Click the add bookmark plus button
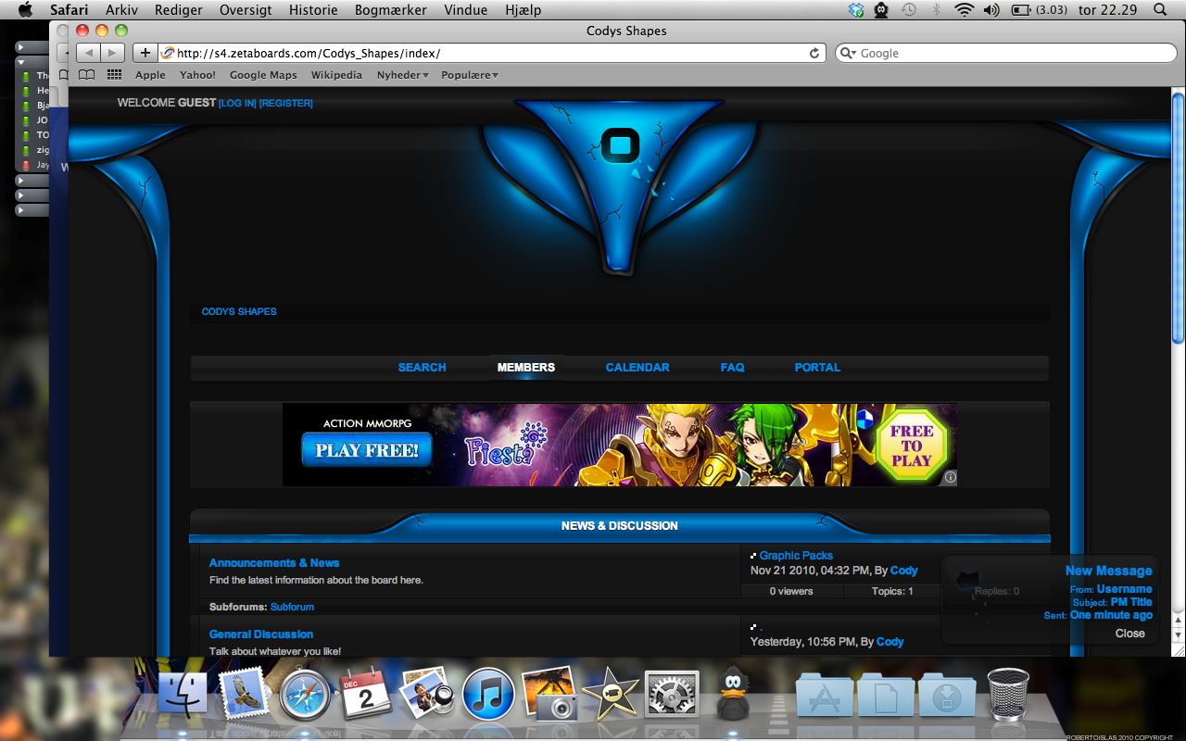1186x741 pixels. pyautogui.click(x=145, y=53)
